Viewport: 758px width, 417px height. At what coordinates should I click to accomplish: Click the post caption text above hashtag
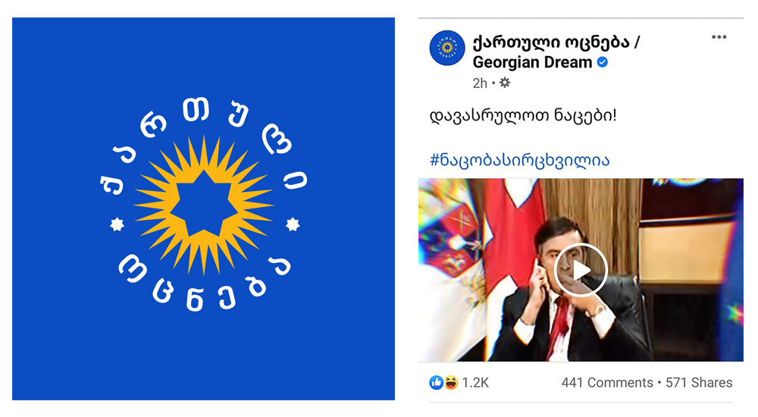coord(523,115)
